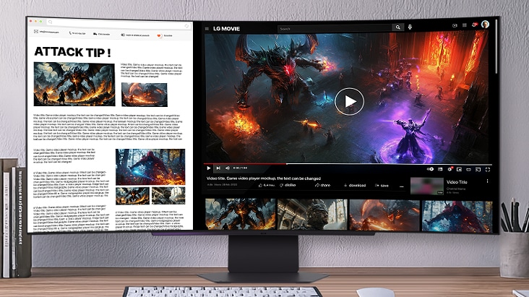This screenshot has height=297, width=529.
Task: Activate voice search microphone icon
Action: [410, 27]
